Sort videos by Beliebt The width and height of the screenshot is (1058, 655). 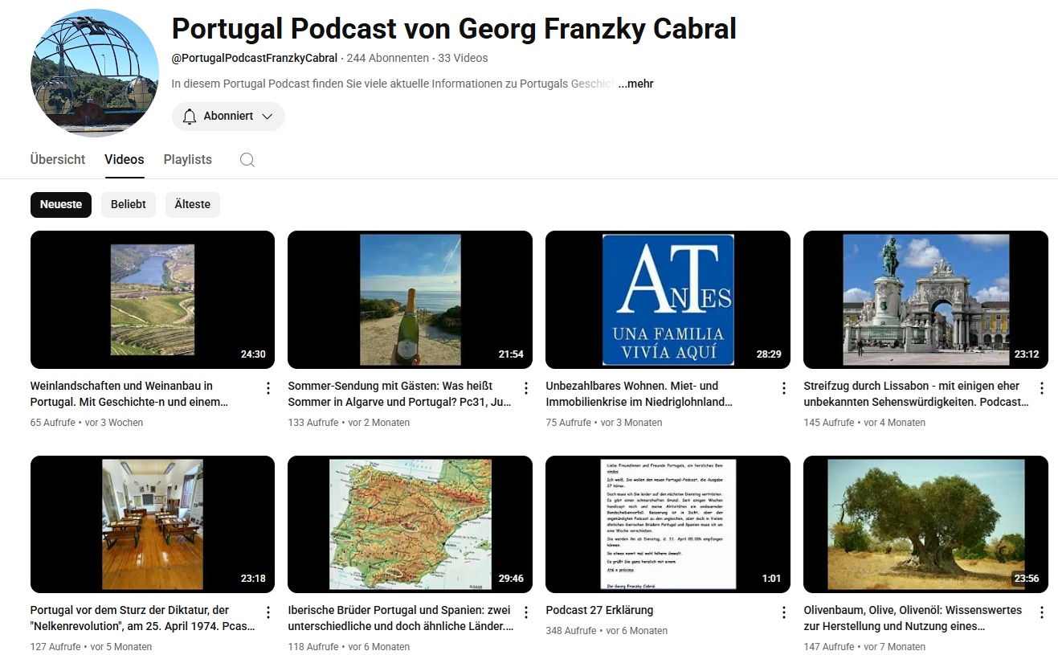pyautogui.click(x=129, y=204)
